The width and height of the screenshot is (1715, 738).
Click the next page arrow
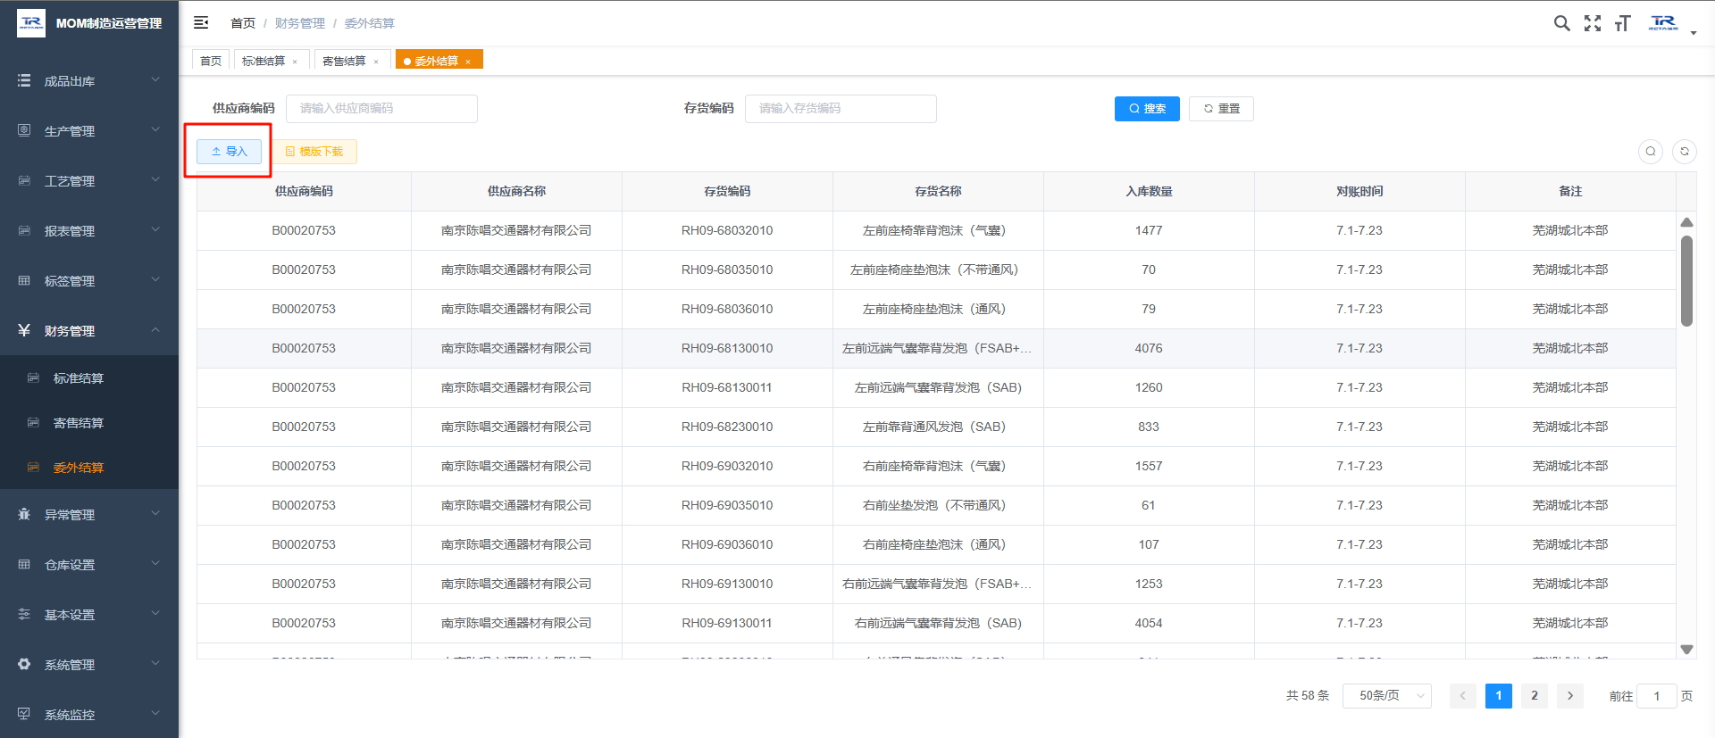coord(1570,696)
